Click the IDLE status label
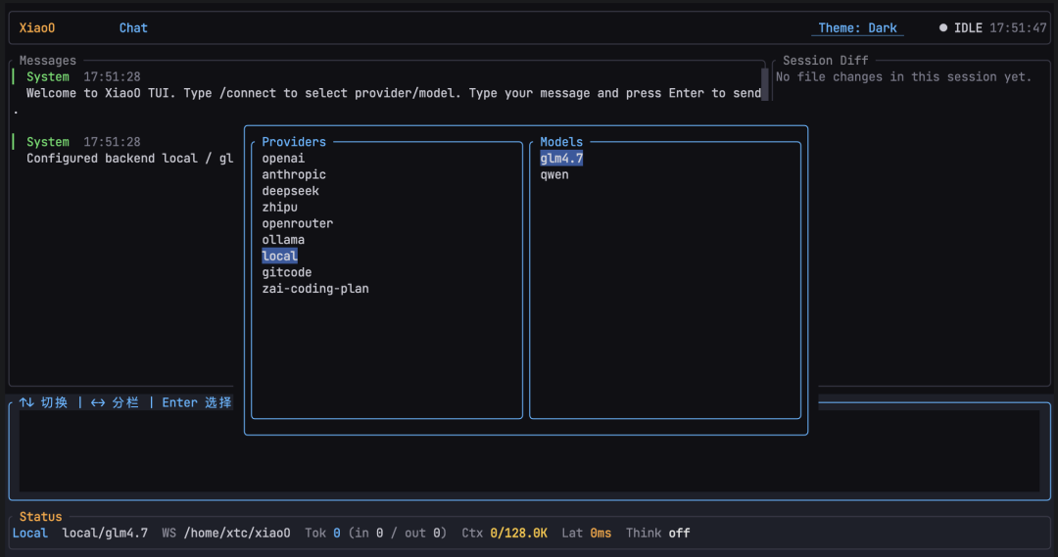 pyautogui.click(x=968, y=27)
